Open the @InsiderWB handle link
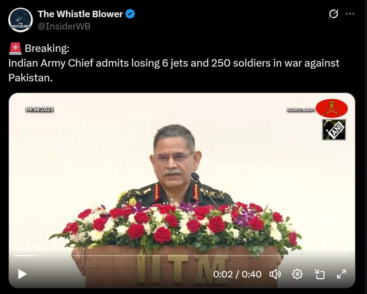The height and width of the screenshot is (294, 367). point(64,26)
